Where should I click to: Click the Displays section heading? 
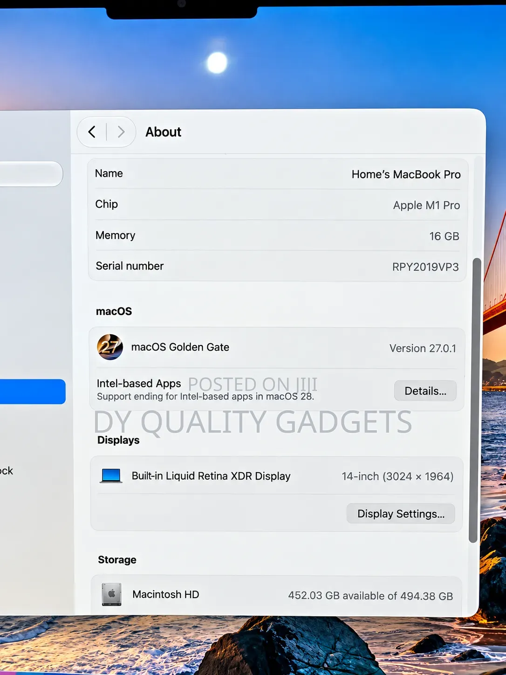point(118,440)
